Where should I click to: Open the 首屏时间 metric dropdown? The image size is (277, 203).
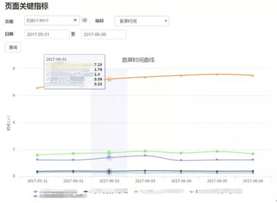pyautogui.click(x=142, y=21)
